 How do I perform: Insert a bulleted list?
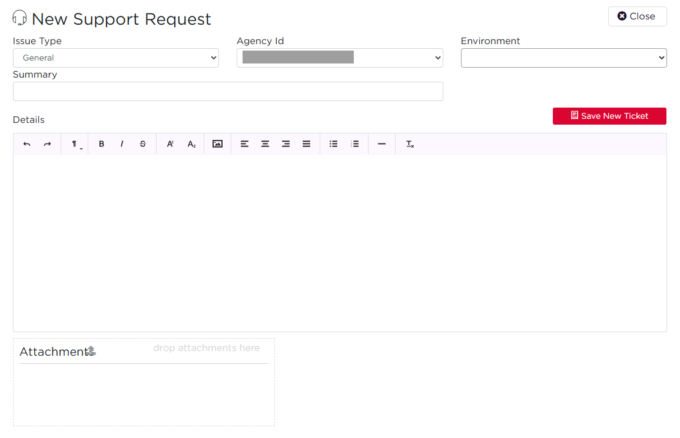point(333,144)
